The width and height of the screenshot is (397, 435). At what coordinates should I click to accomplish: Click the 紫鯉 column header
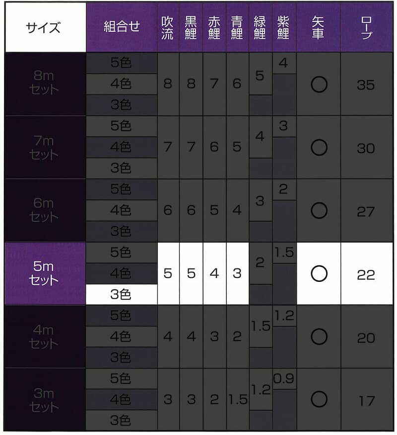[284, 27]
